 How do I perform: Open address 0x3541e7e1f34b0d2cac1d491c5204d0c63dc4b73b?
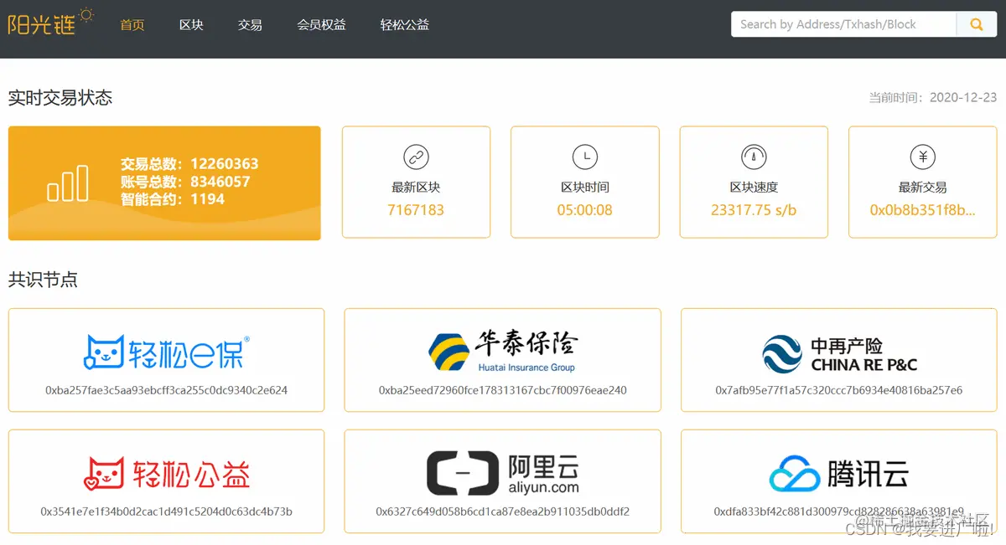pos(166,512)
